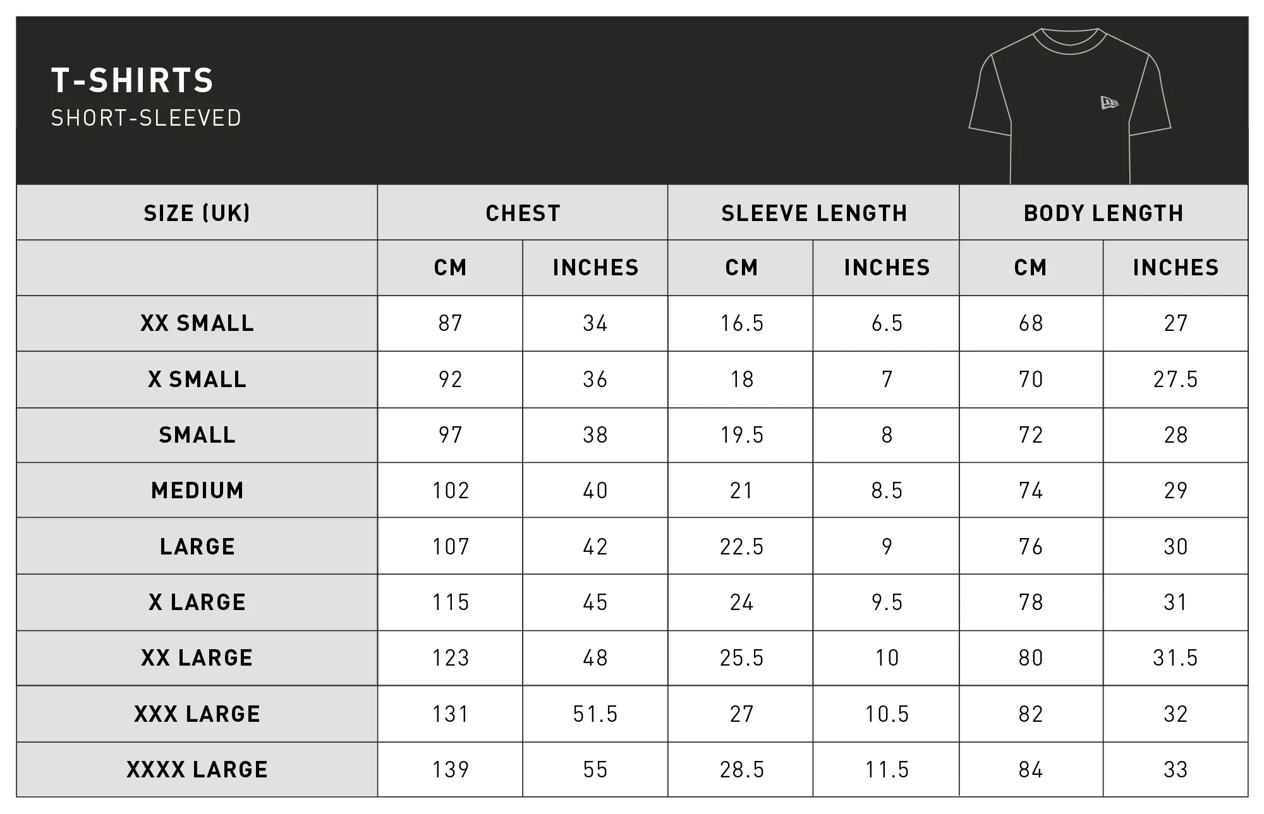Select sleeve length 22.5 cm for Large
Viewport: 1264px width, 814px height.
(x=741, y=546)
